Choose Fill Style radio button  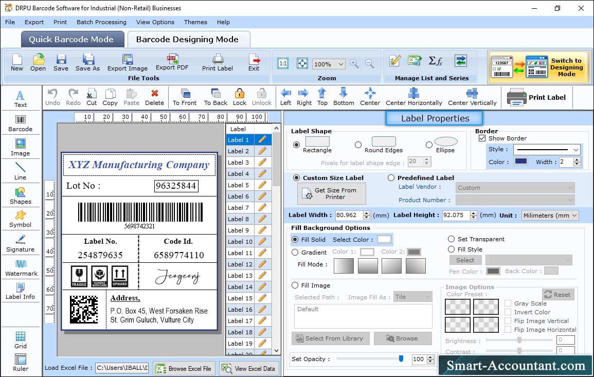click(451, 249)
